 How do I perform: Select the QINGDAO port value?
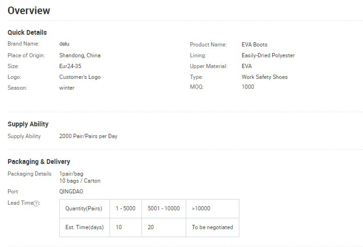pos(71,192)
